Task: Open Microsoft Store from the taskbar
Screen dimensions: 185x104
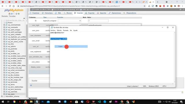Action: tap(76, 102)
